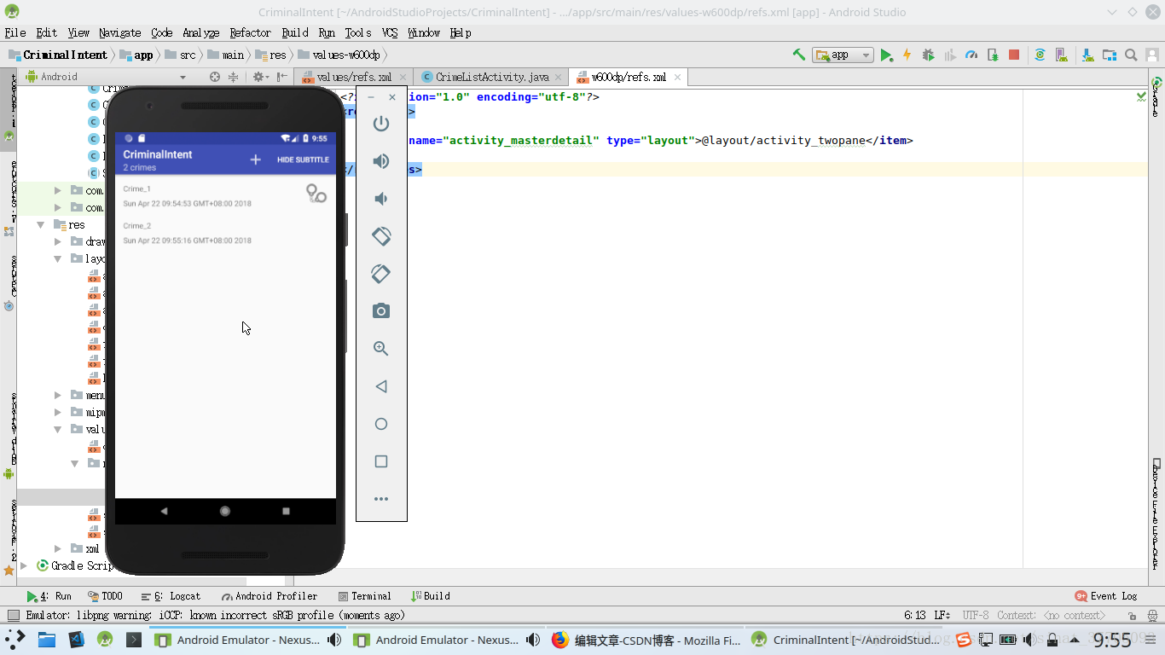This screenshot has width=1165, height=655.
Task: Lower emulator volume with volume down icon
Action: point(381,199)
